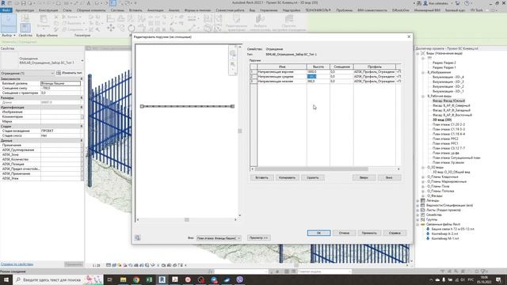Open Task View from taskbar
This screenshot has height=285, width=507.
click(x=110, y=279)
